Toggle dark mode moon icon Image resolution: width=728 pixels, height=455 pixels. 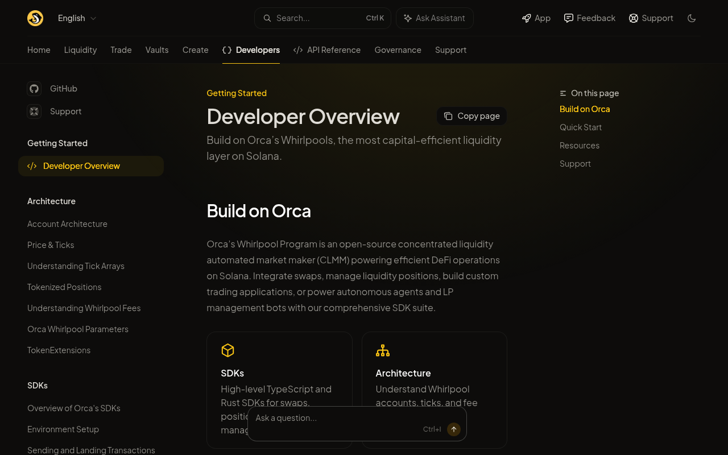coord(692,18)
